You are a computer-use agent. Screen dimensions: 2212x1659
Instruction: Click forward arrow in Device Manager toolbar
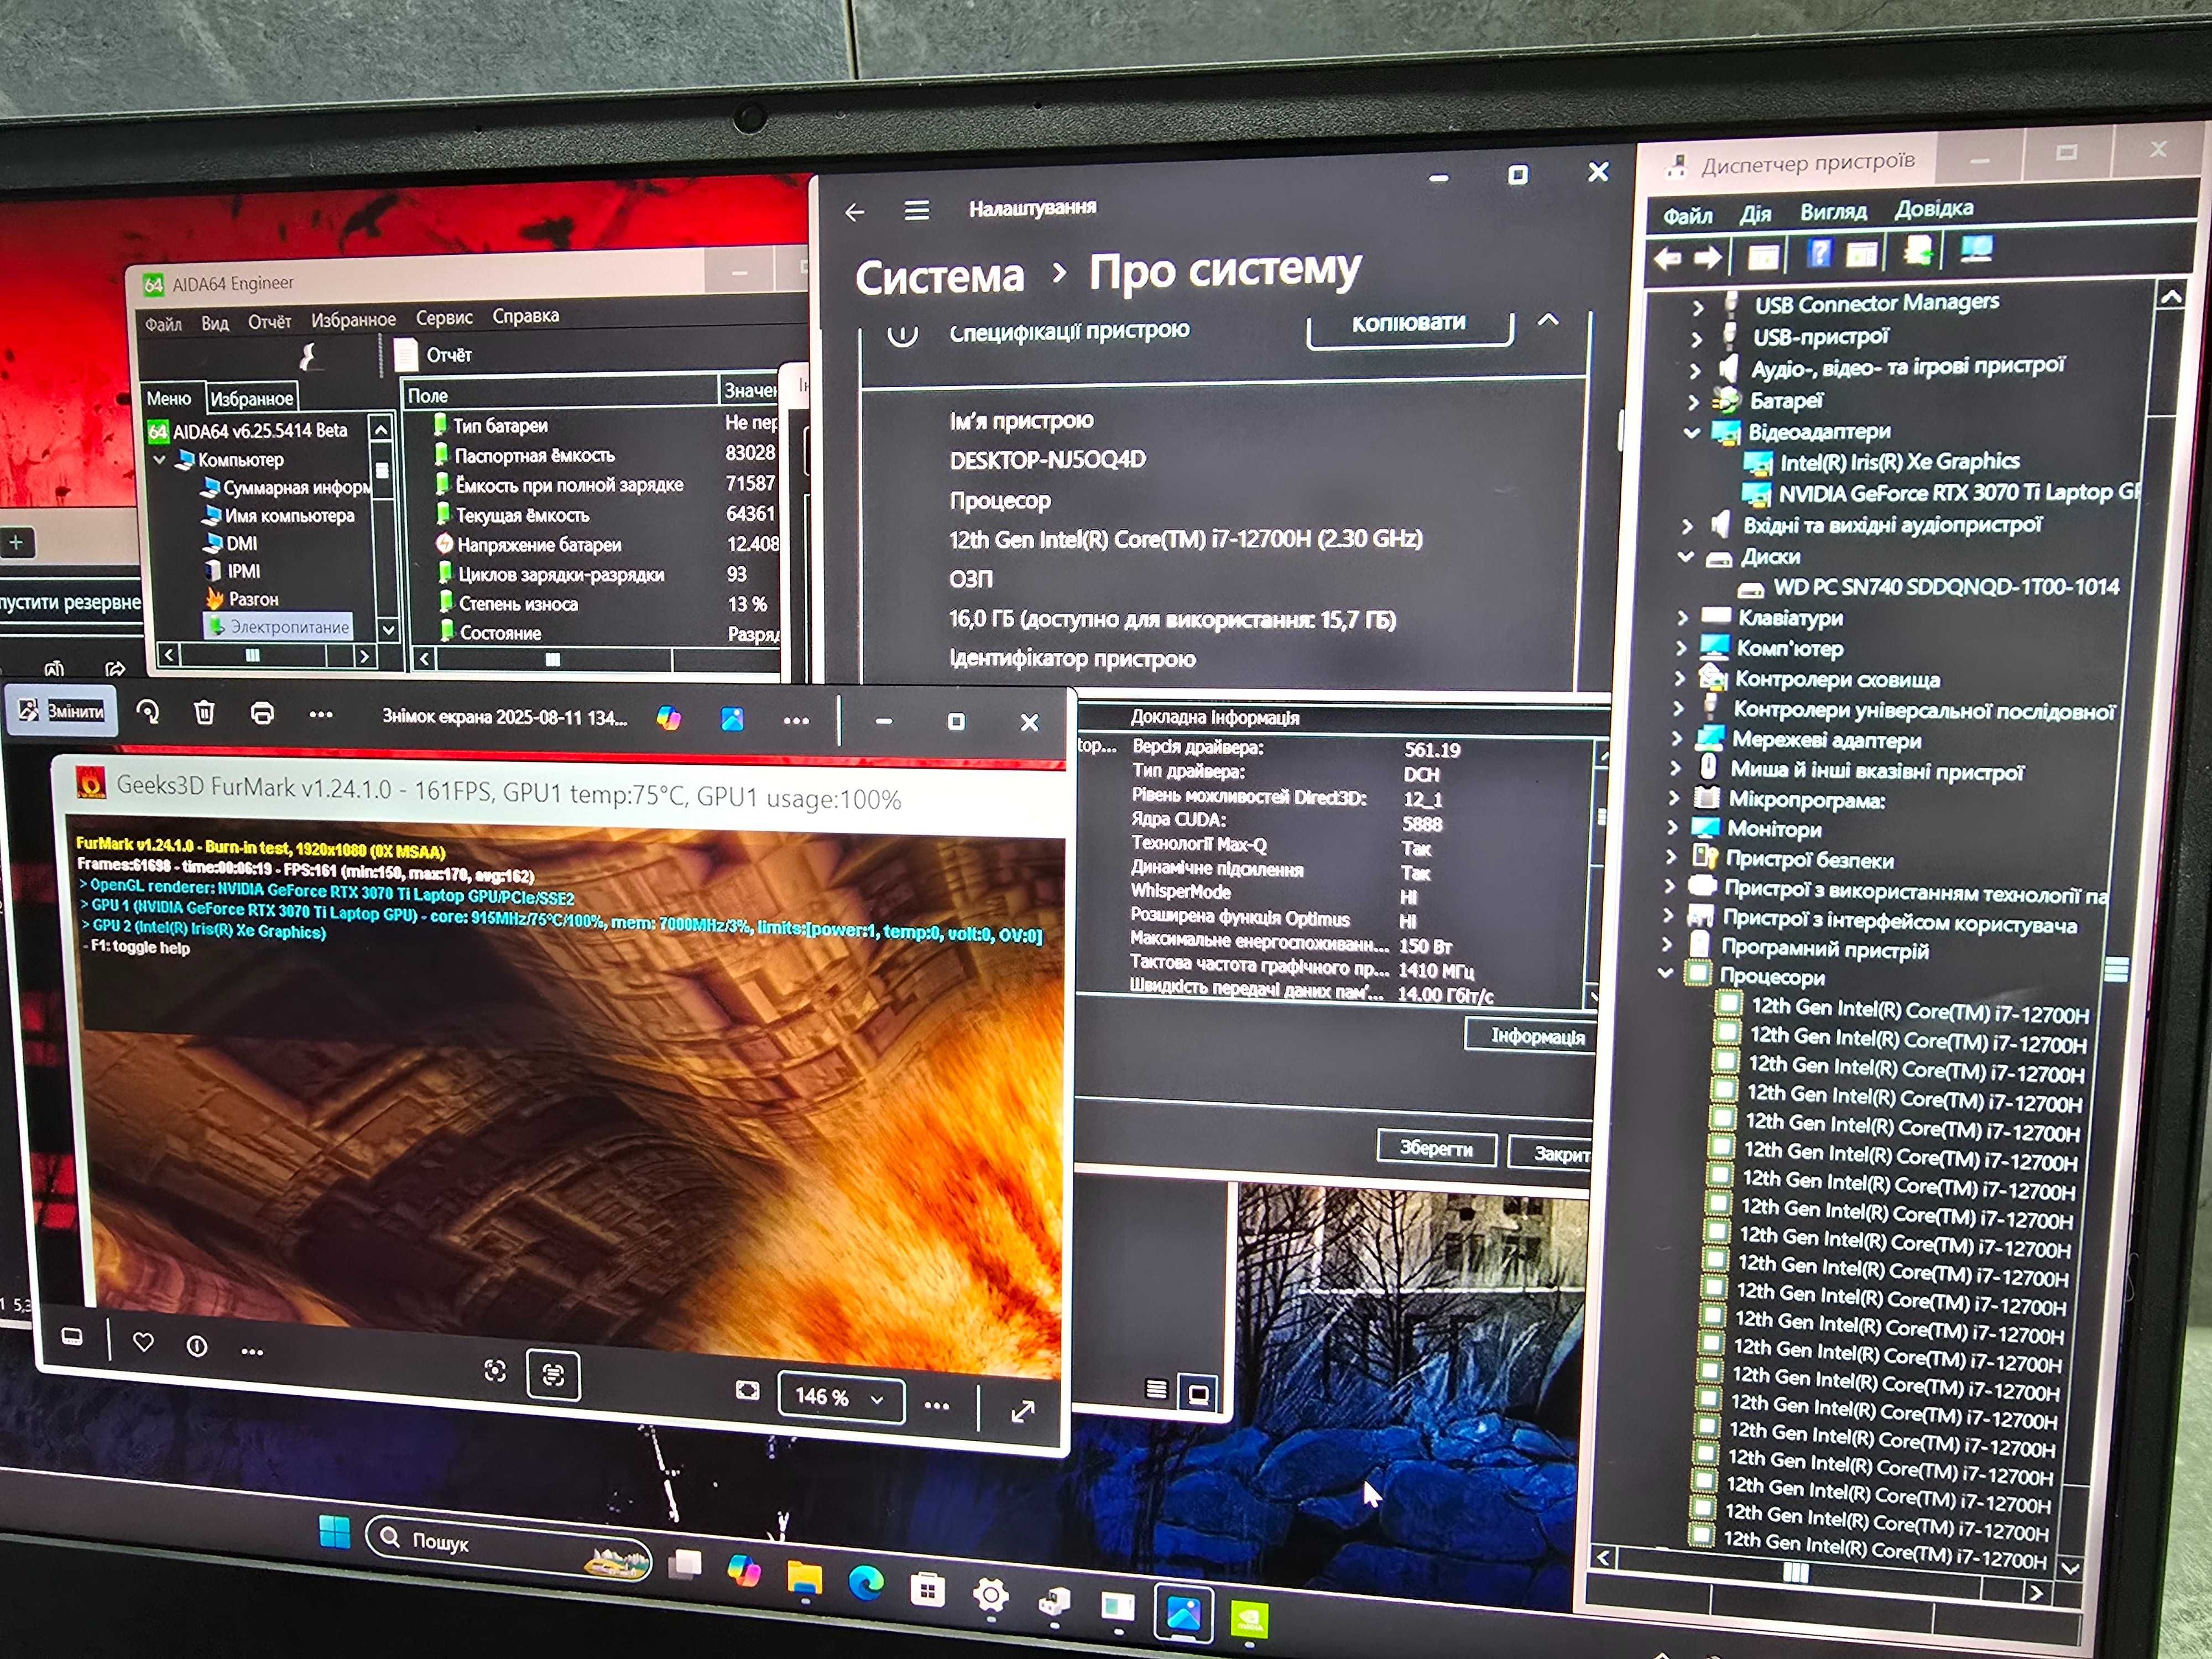point(1707,258)
